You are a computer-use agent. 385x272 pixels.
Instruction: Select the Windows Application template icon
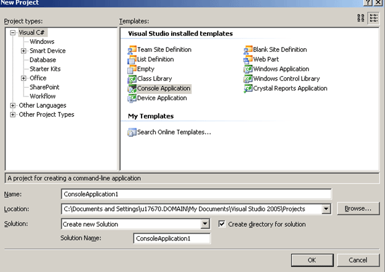pyautogui.click(x=248, y=69)
